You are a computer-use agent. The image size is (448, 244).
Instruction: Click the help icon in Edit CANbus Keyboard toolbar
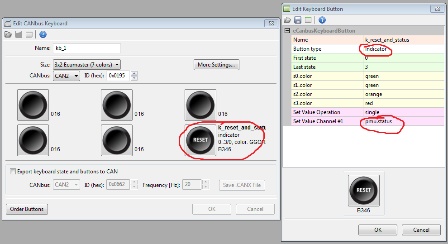tap(43, 35)
